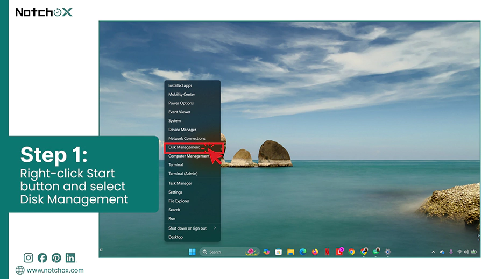Open NotchOX Instagram icon
Viewport: 496px width, 279px height.
coord(28,258)
